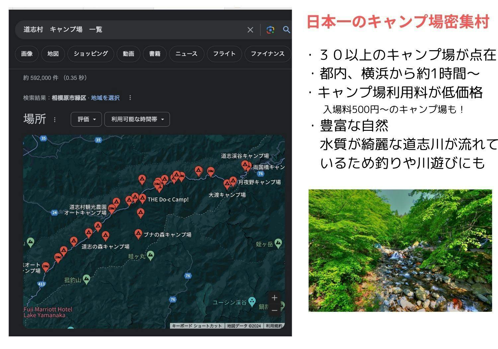Open the 利用規約 terms link on map
498x349 pixels.
(274, 326)
